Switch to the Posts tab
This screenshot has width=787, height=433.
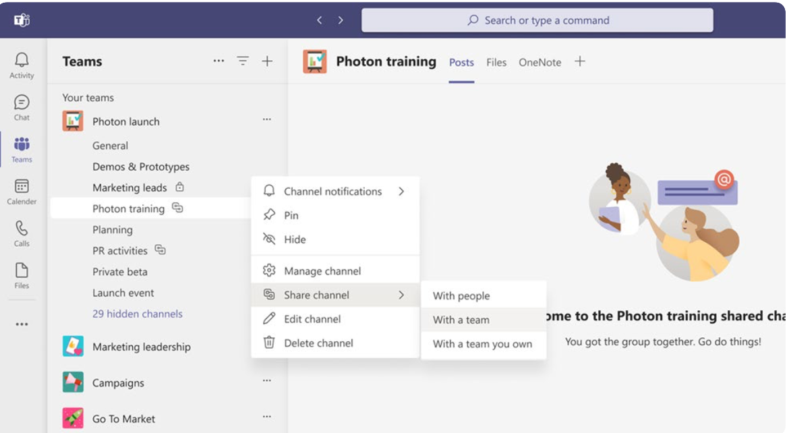pos(461,62)
